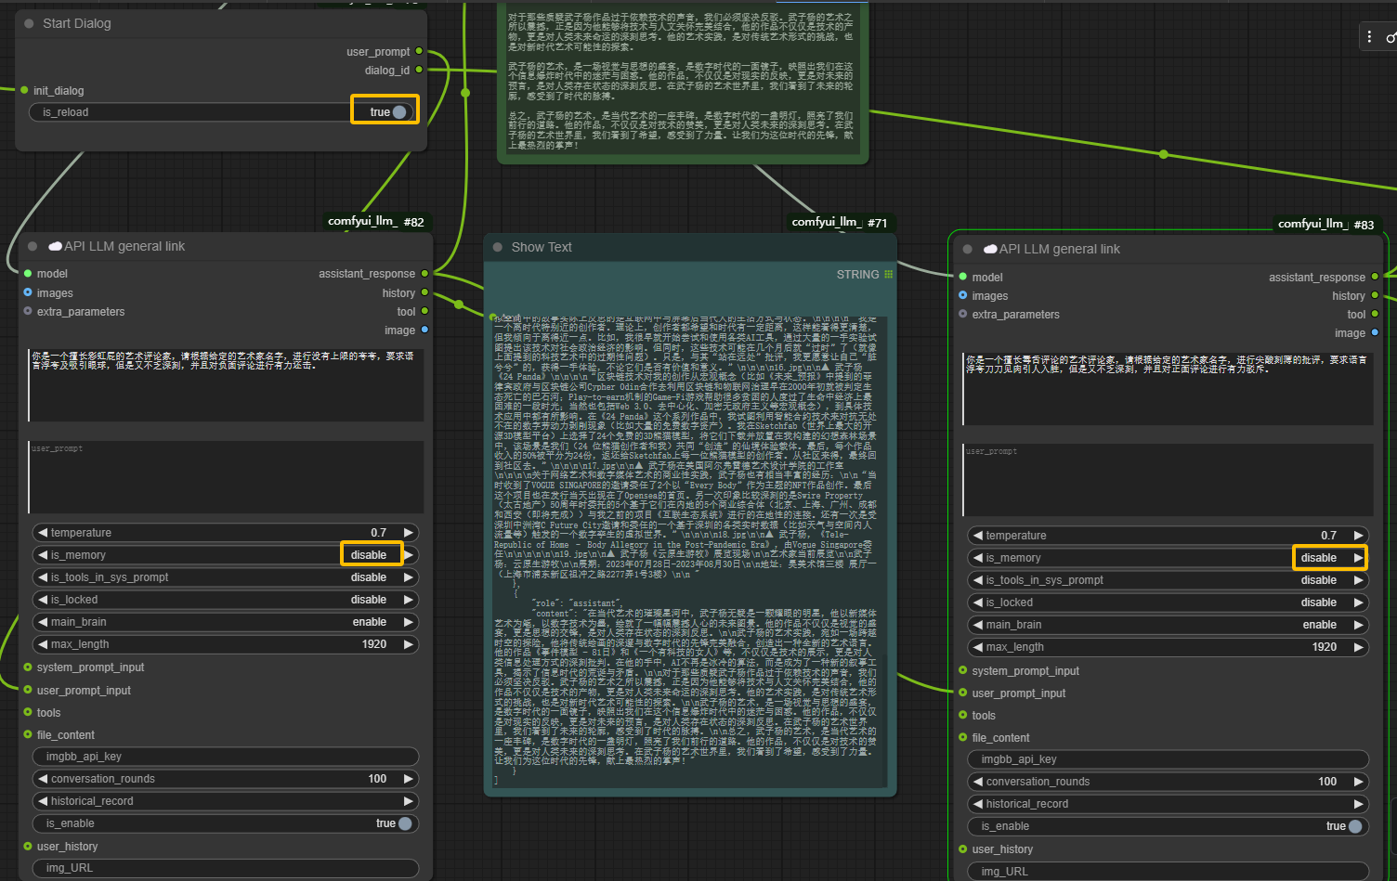Click the user_prompt text area in node #83
This screenshot has width=1397, height=881.
pos(1168,479)
